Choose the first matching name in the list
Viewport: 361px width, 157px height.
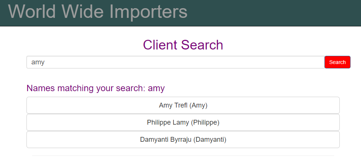pos(183,105)
